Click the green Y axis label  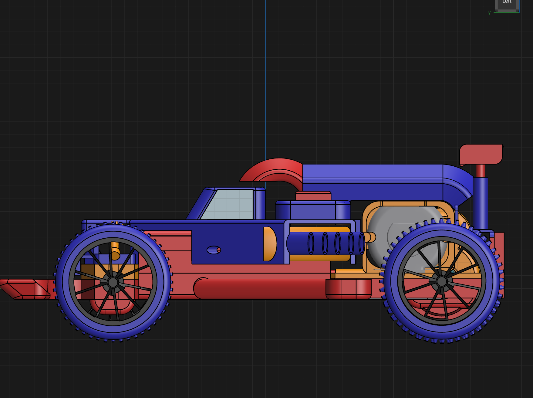tap(489, 13)
